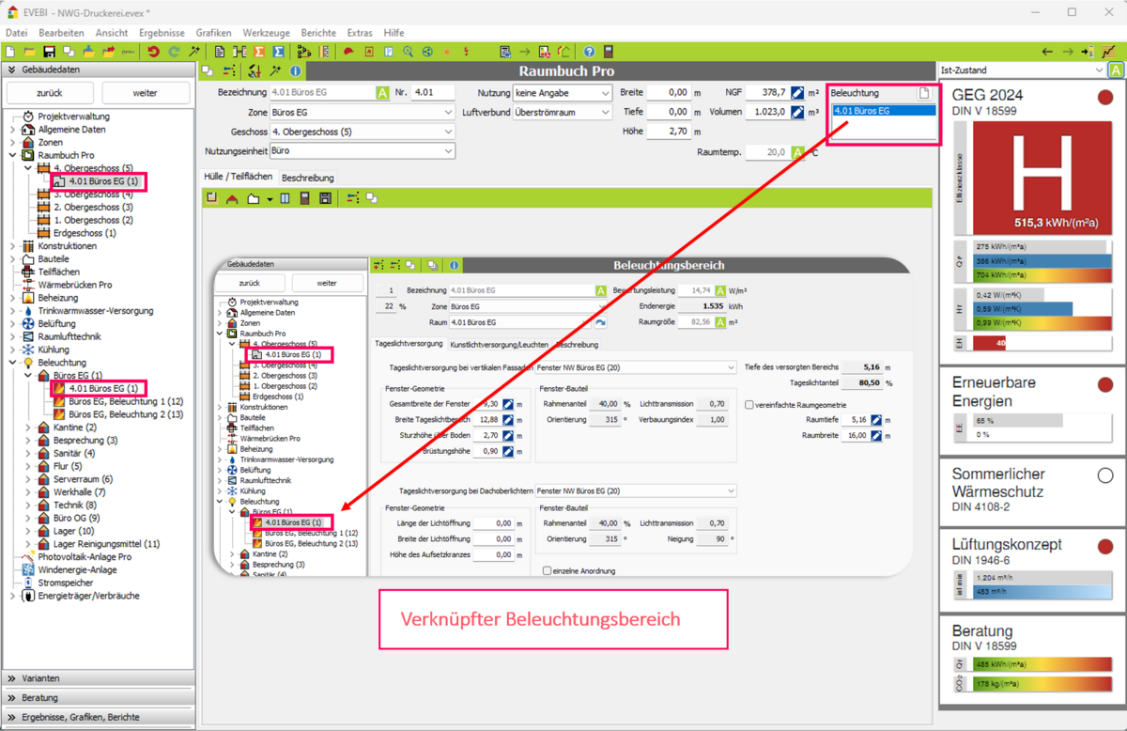Click the blue info icon beside Raumbuch Pro

point(295,71)
